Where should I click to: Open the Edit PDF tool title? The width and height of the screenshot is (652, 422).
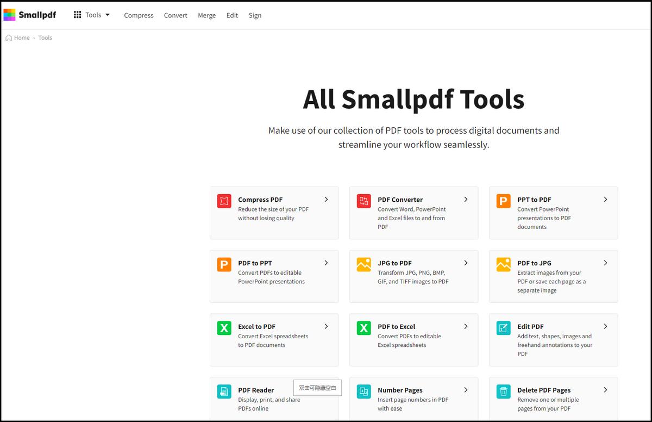point(530,327)
